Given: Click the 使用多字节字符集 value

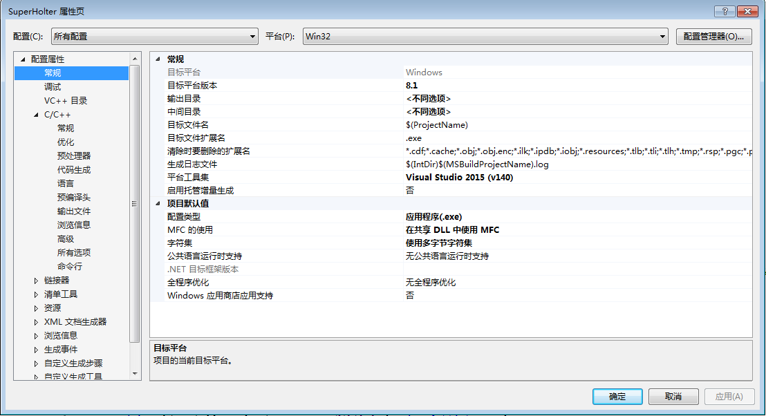Looking at the screenshot, I should [x=578, y=243].
